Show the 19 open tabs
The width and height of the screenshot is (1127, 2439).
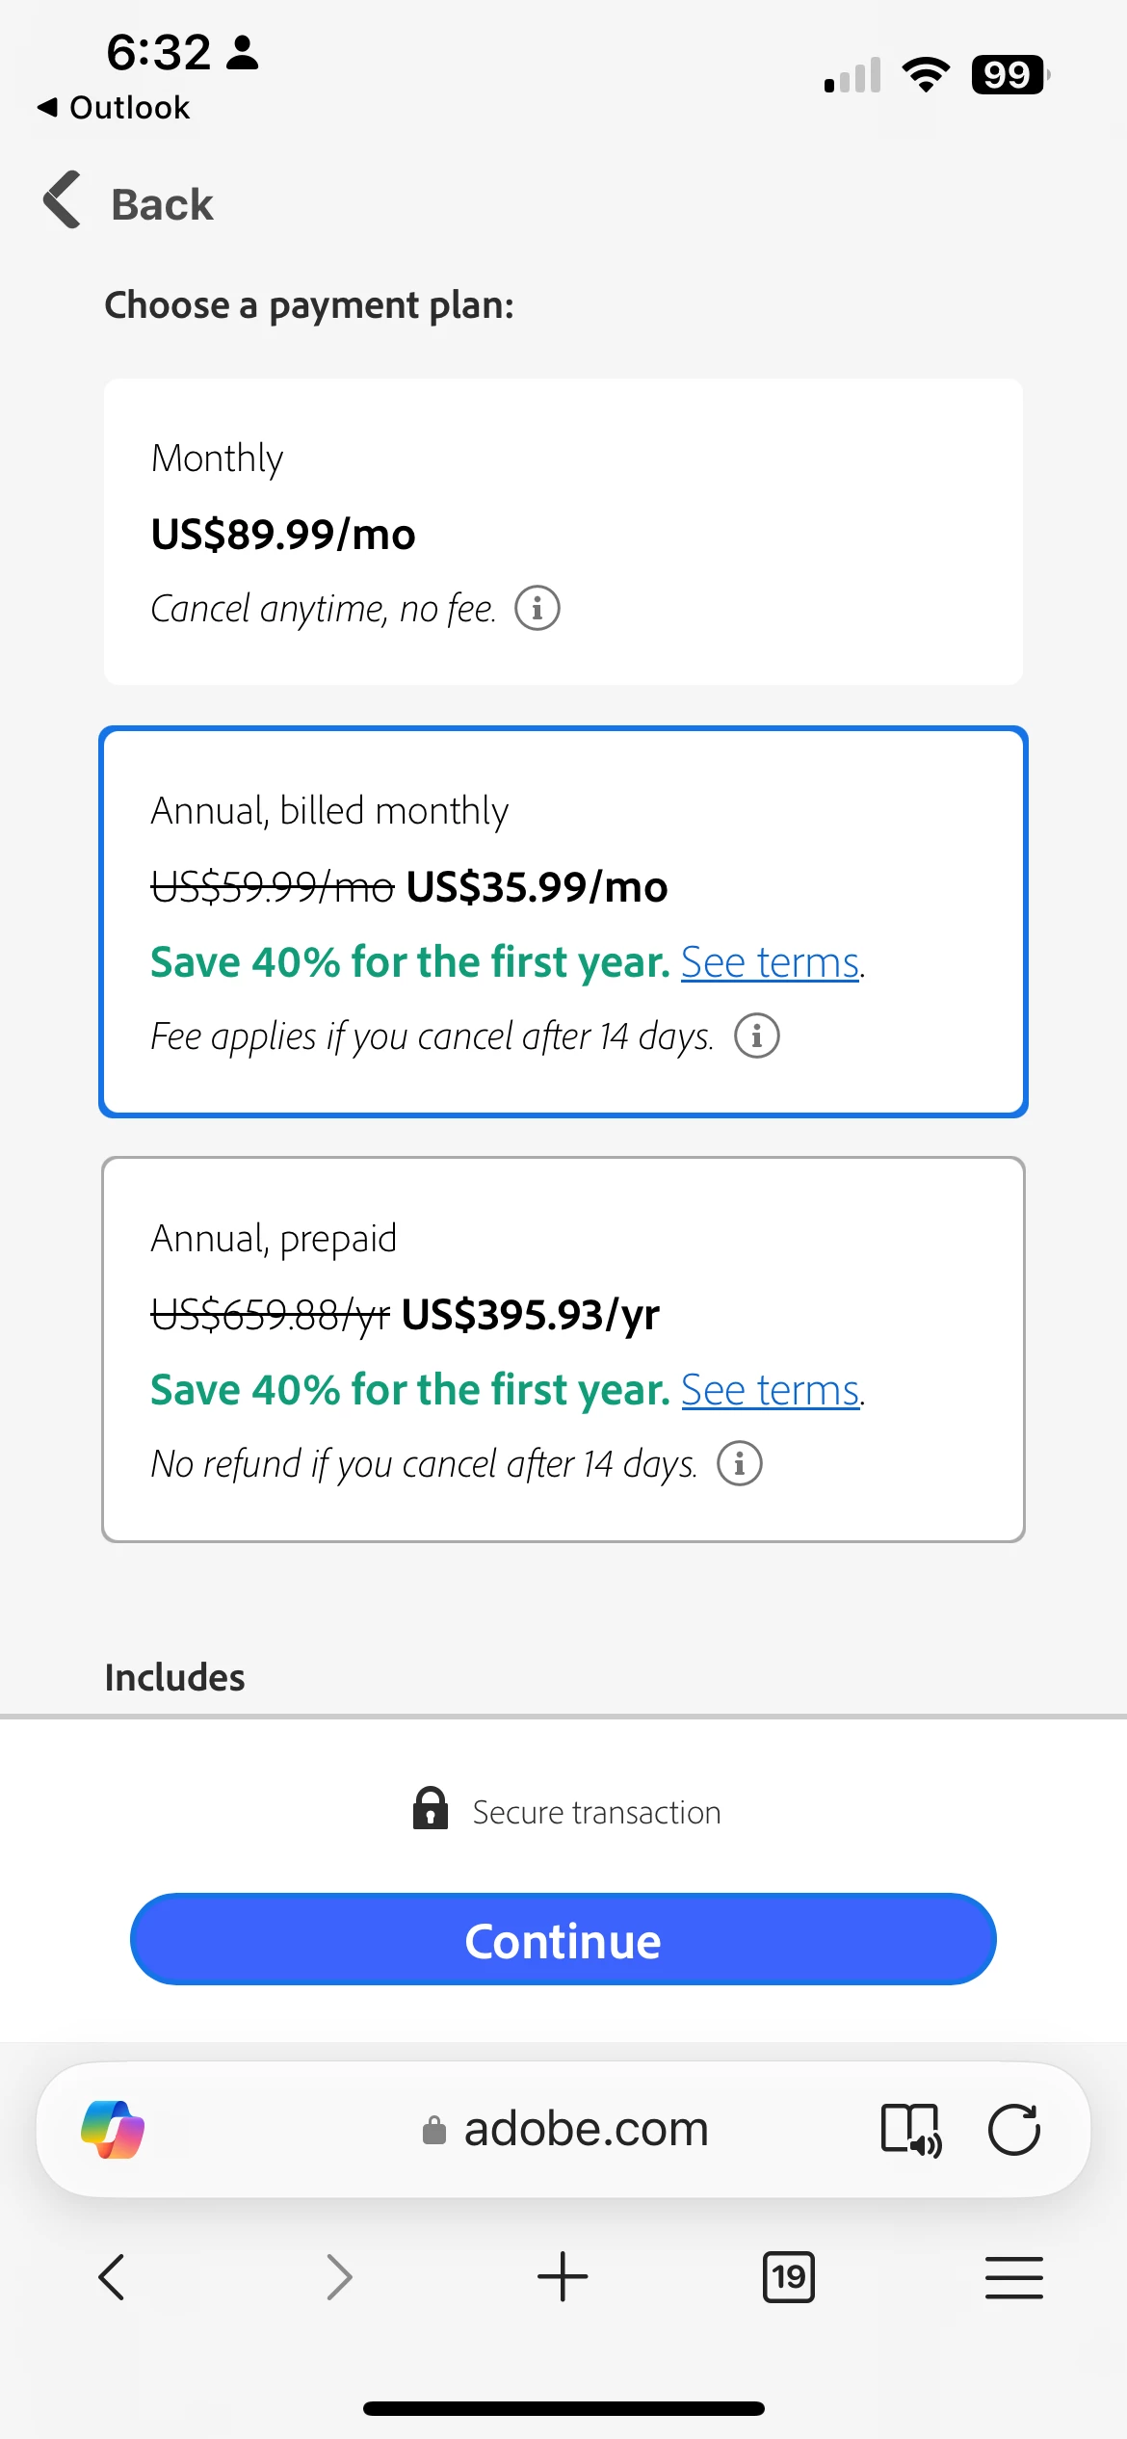(788, 2277)
